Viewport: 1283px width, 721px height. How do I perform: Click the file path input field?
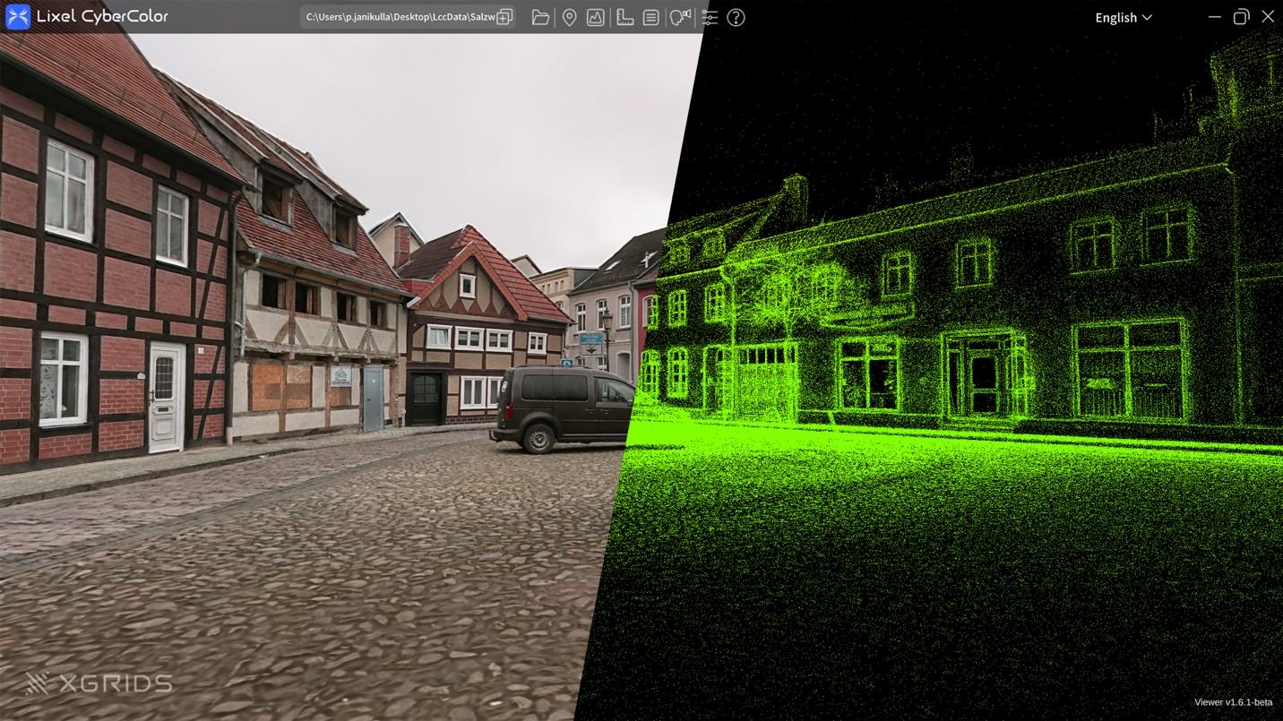click(400, 17)
